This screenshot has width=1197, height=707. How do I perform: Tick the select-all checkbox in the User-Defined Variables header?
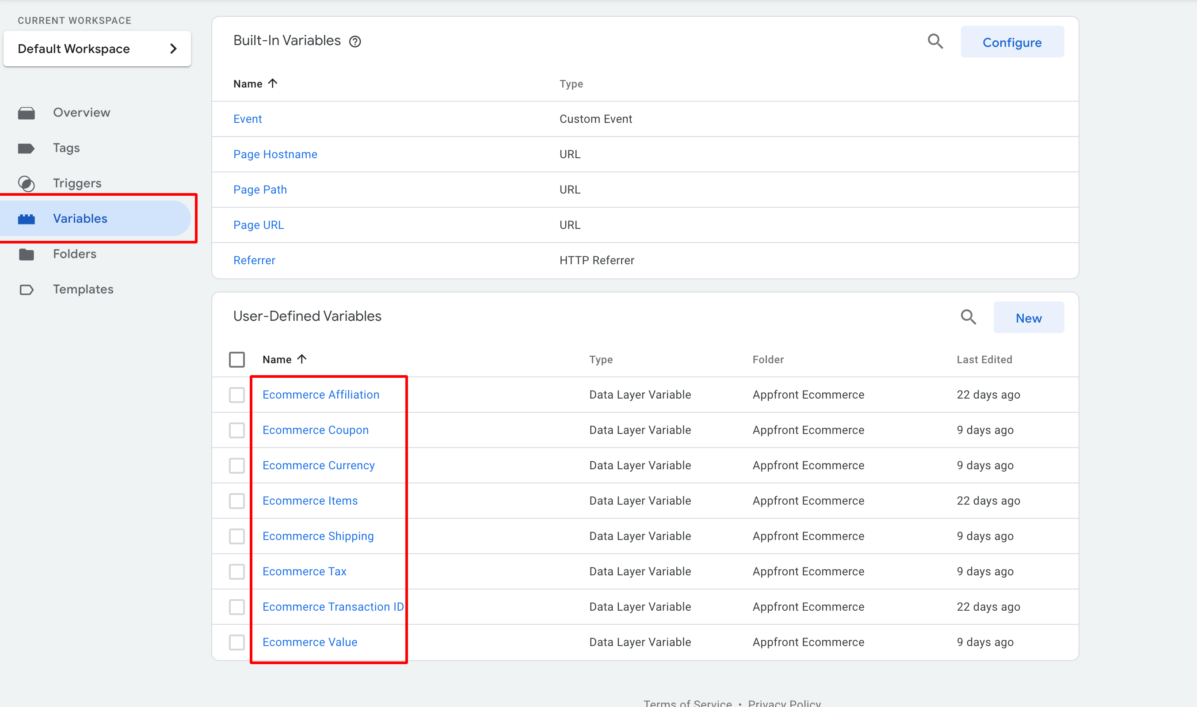[x=237, y=359]
